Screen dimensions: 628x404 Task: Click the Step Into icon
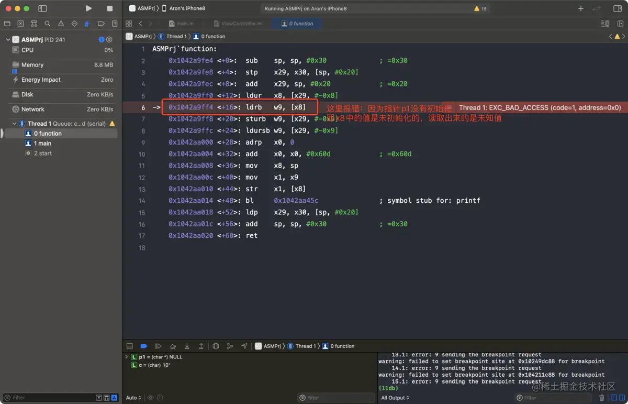187,346
